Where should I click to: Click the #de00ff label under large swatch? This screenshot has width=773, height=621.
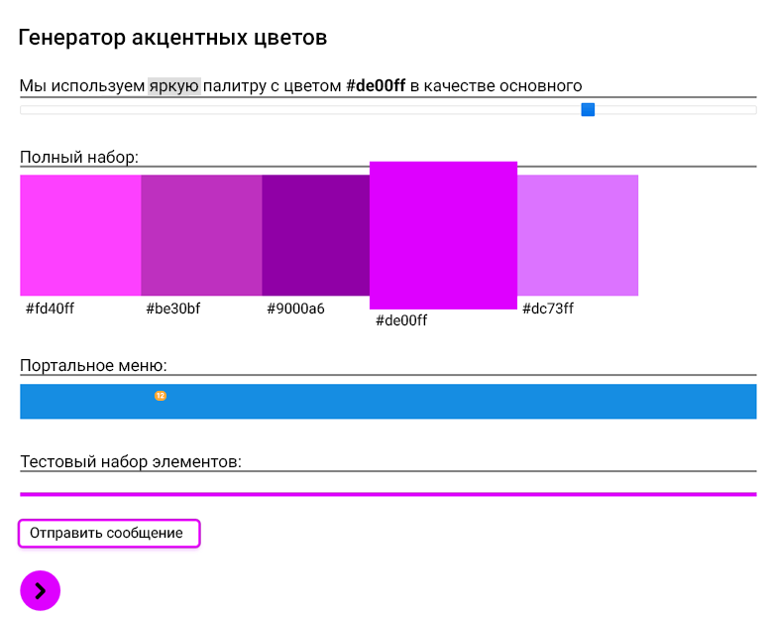pos(401,320)
